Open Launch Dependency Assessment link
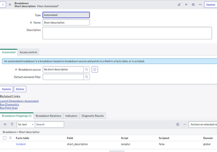217x152 pixels. 19,101
